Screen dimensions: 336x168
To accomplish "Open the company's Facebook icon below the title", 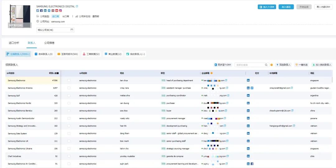I will pos(41,11).
